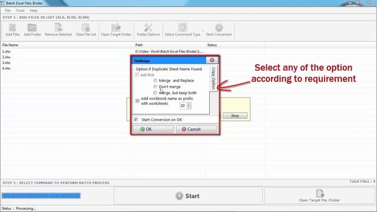Open Target Folder from toolbar
Image resolution: width=377 pixels, height=212 pixels.
click(x=116, y=30)
